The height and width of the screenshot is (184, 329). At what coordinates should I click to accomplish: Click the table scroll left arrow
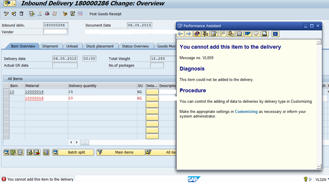tap(71, 142)
